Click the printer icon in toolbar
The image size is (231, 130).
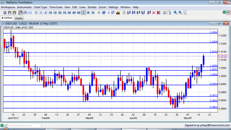164,13
